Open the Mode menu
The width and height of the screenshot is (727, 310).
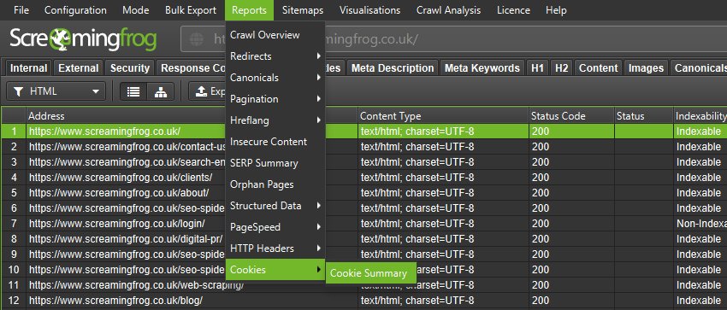136,9
